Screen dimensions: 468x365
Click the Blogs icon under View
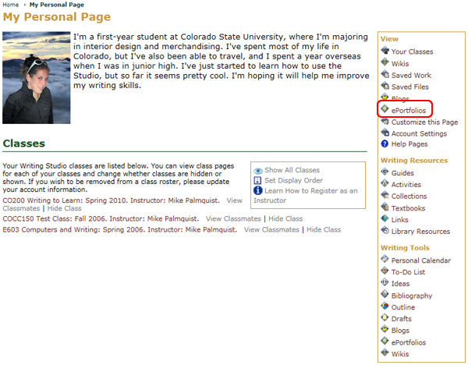point(385,97)
